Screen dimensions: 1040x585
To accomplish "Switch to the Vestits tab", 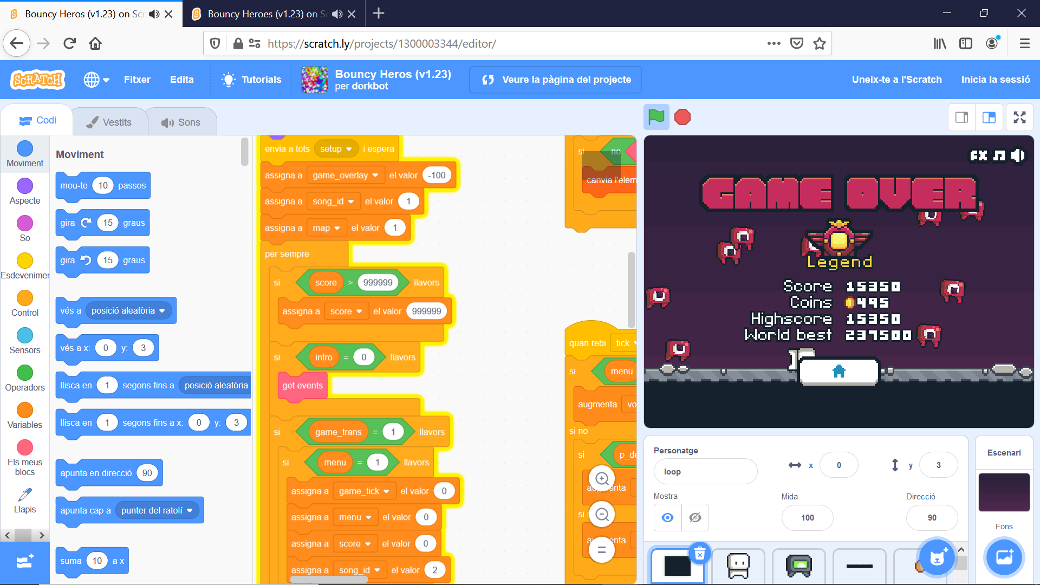I will coord(110,121).
